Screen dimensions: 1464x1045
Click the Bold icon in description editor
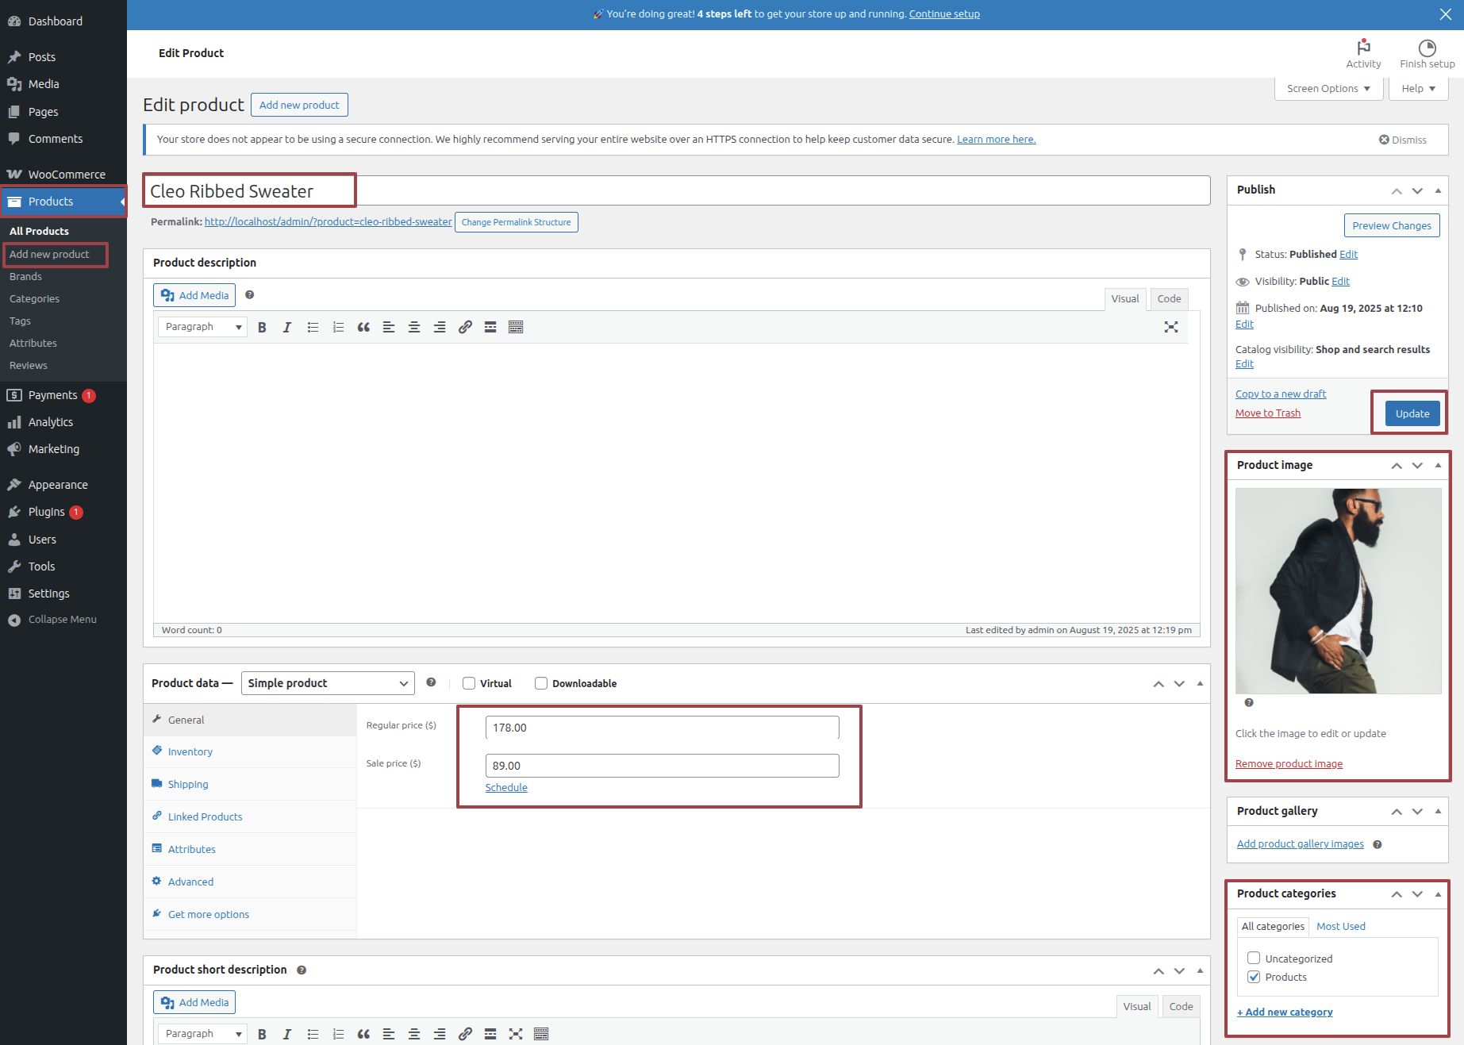pos(262,327)
